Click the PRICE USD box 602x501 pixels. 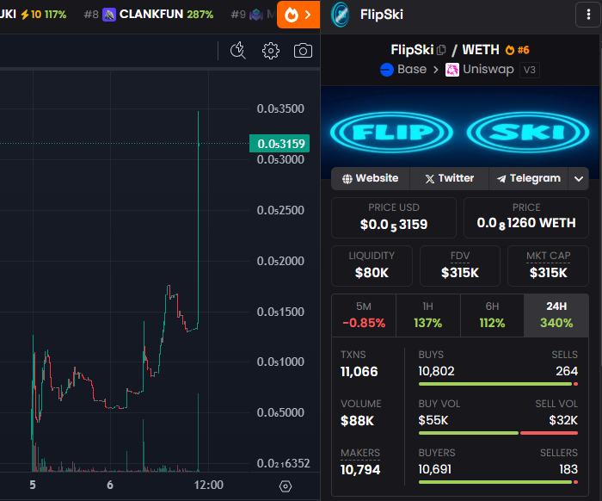(394, 218)
